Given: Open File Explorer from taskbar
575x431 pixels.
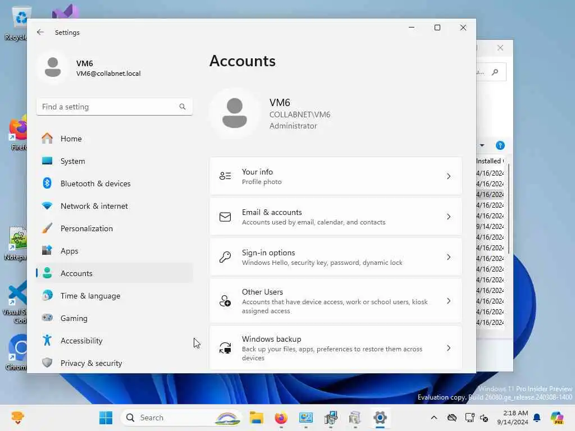Looking at the screenshot, I should tap(256, 418).
